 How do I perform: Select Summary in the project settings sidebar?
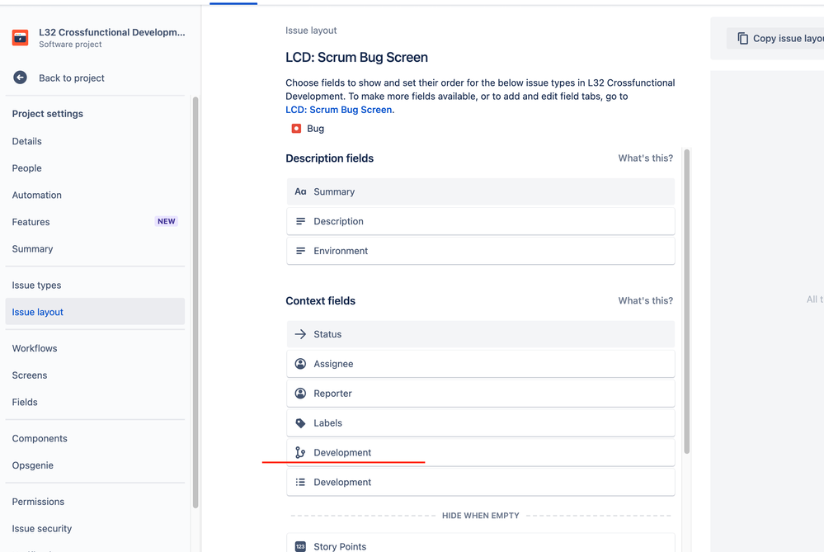tap(33, 248)
